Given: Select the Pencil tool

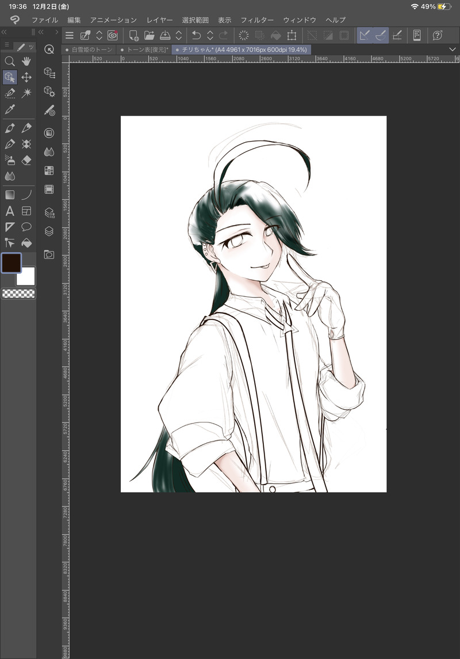Looking at the screenshot, I should [x=26, y=128].
